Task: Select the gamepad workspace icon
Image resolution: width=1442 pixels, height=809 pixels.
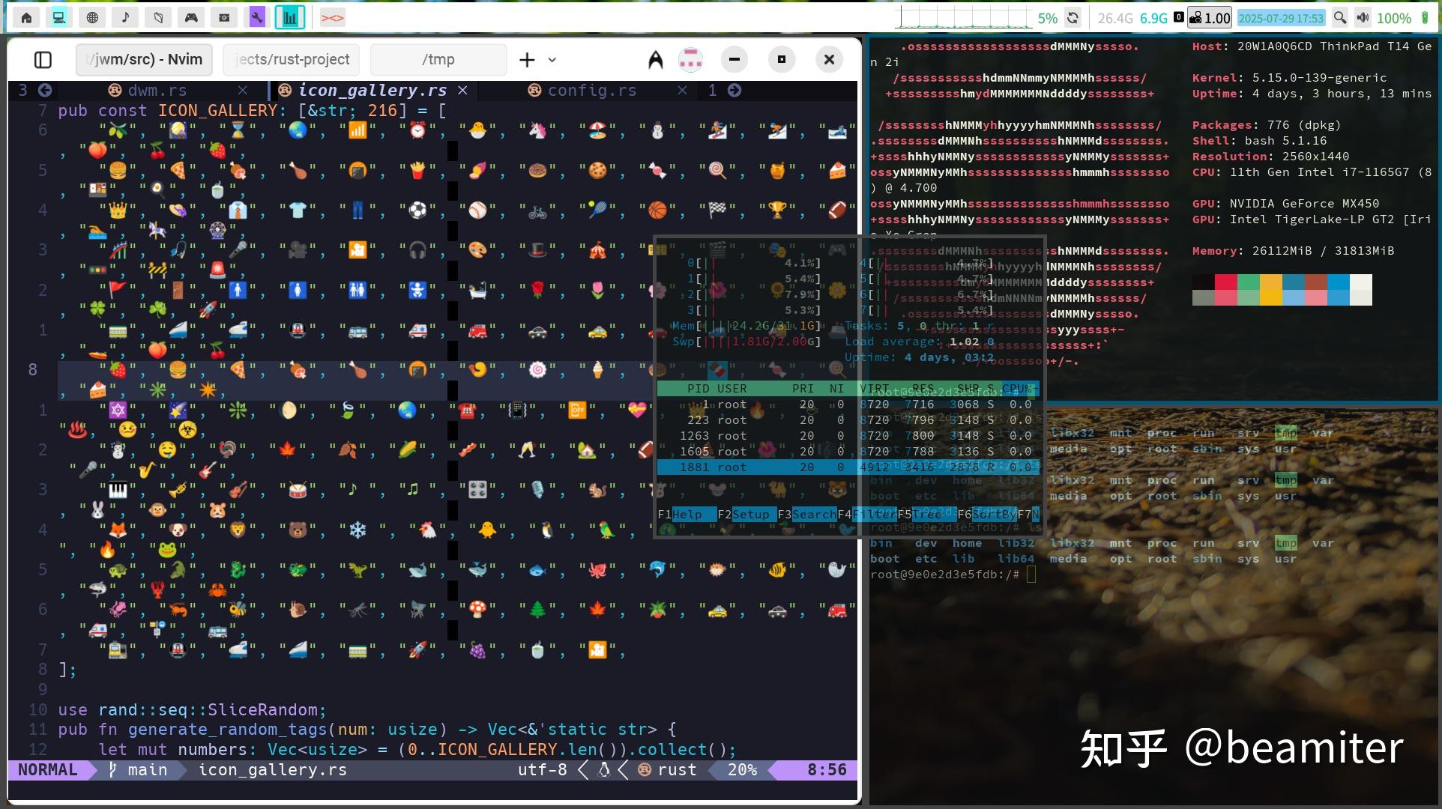Action: point(191,16)
